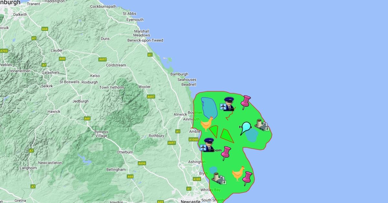Click the Bamburgh label

pyautogui.click(x=179, y=74)
